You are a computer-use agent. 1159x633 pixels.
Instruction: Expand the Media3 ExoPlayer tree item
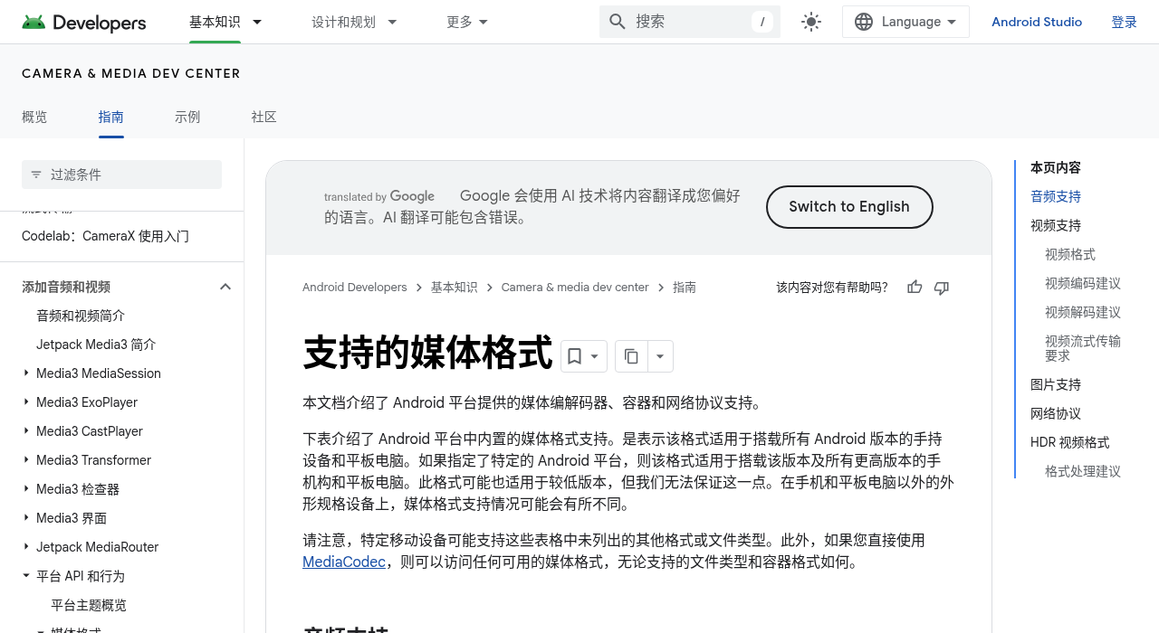pyautogui.click(x=26, y=402)
